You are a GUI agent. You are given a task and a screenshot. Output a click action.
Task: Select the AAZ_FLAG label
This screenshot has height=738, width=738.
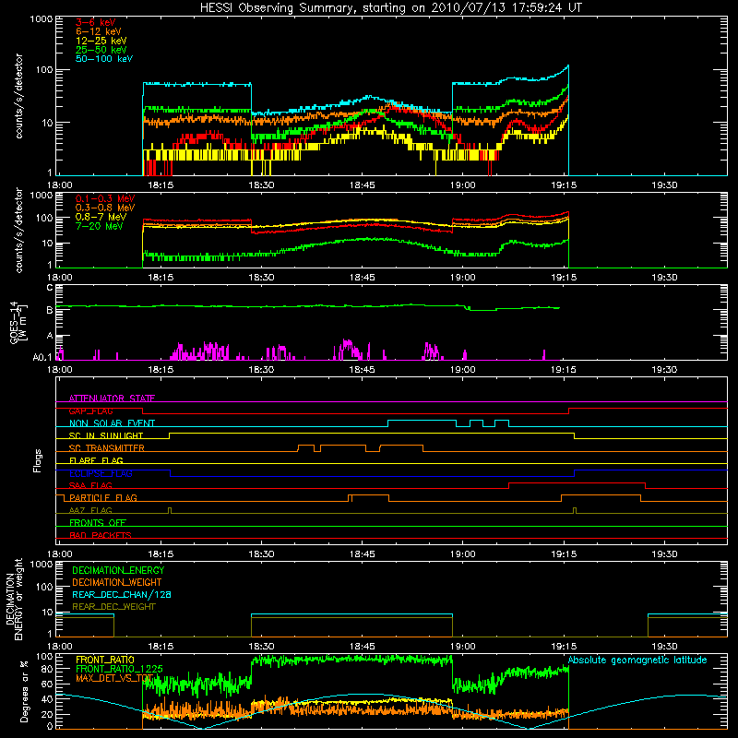[90, 510]
